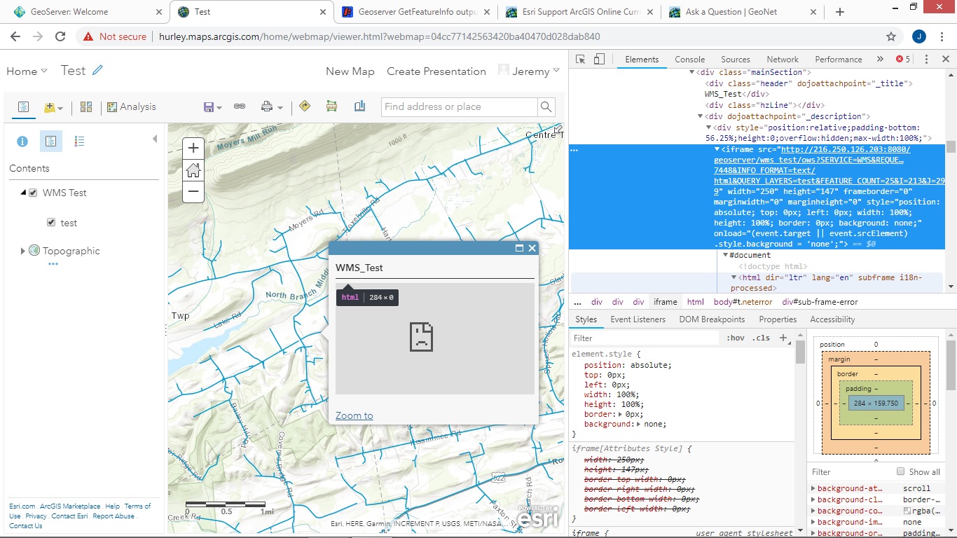Edit the map title Test pencil

point(97,70)
